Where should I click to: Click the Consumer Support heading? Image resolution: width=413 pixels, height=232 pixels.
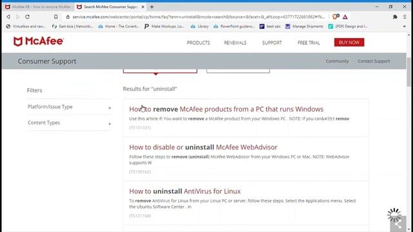coord(47,61)
